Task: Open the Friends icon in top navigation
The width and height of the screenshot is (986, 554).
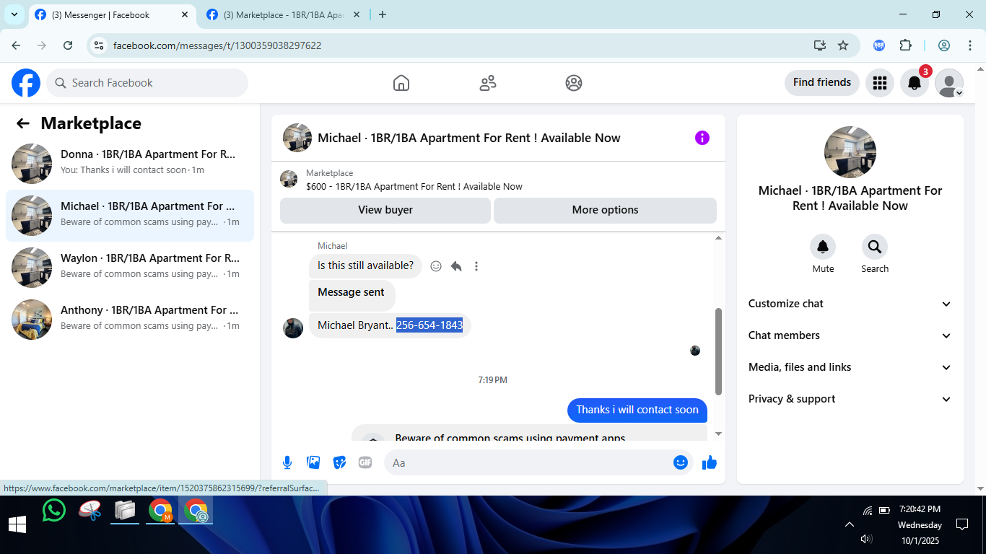Action: [x=488, y=83]
